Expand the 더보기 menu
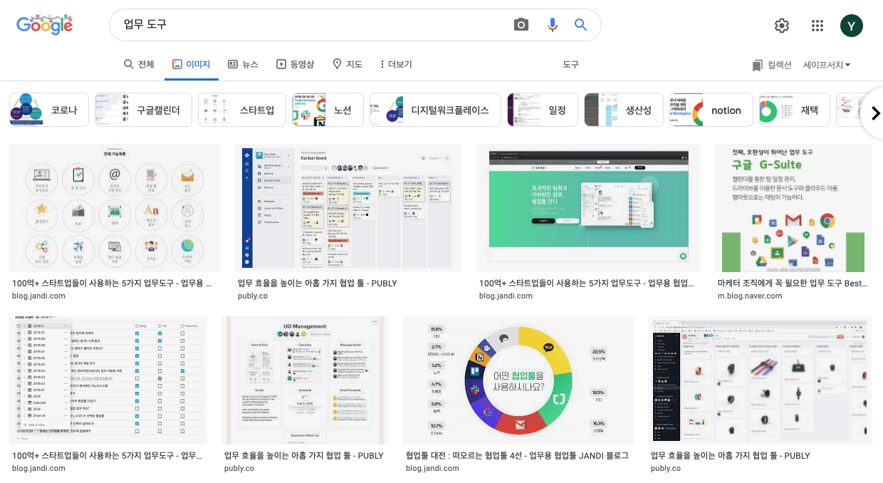Screen dimensions: 883x483 tap(395, 64)
